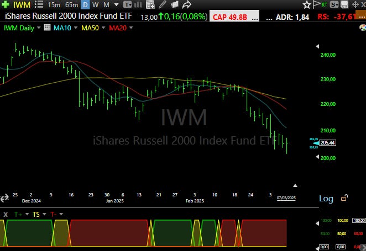Click the MA20 indicator label
The image size is (366, 251).
click(x=118, y=28)
